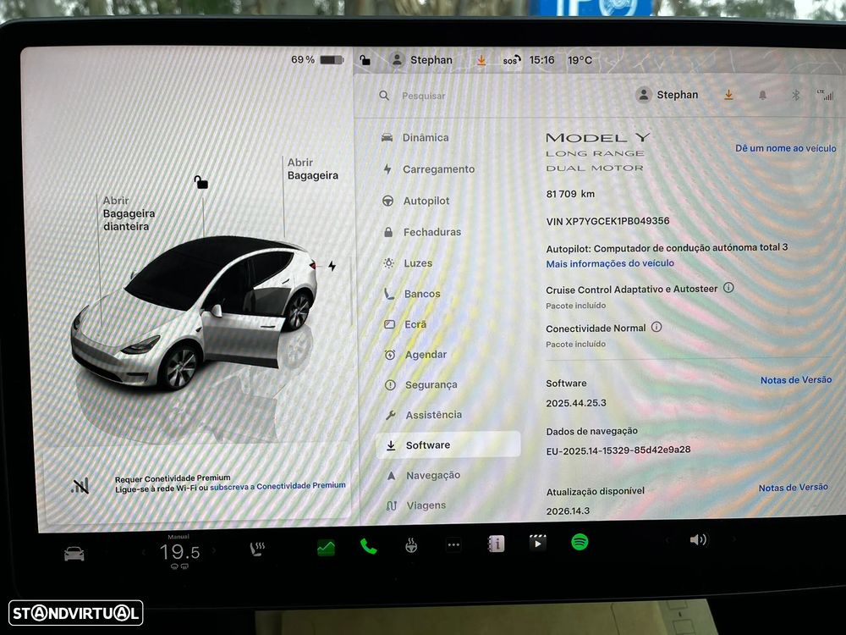Tap available update version 2026.14.3
Screen dimensions: 846x635
(568, 511)
